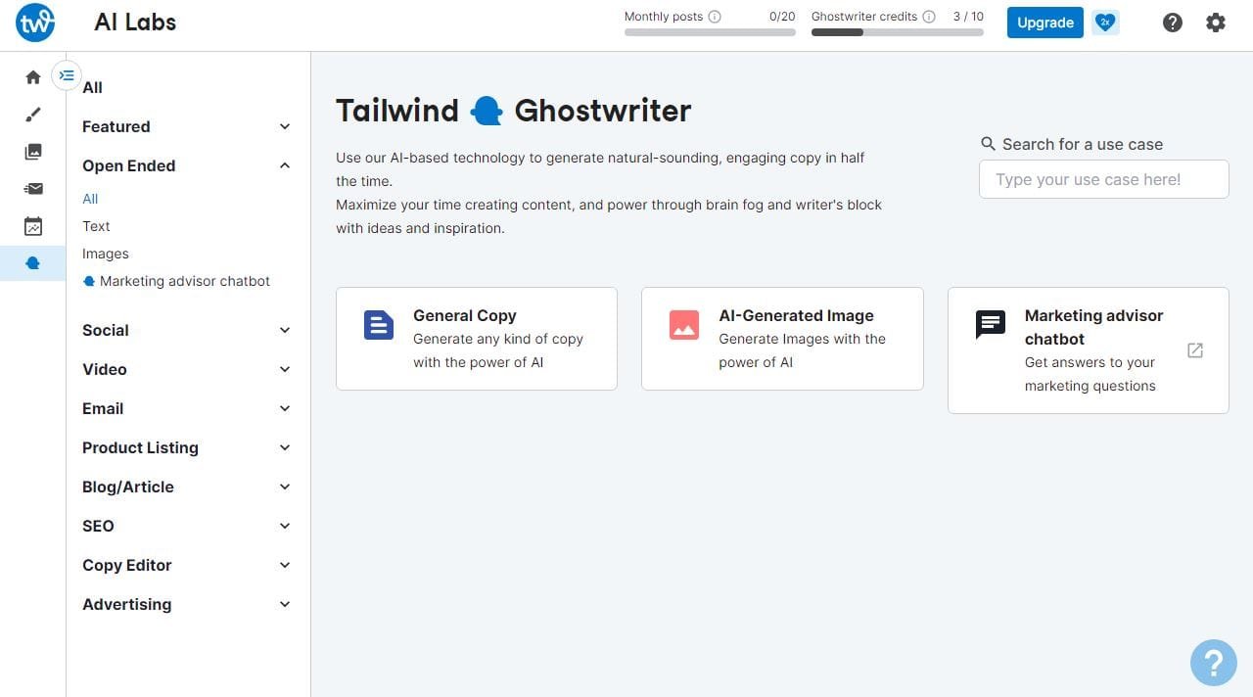Click the use case search field
This screenshot has width=1253, height=697.
(x=1103, y=179)
